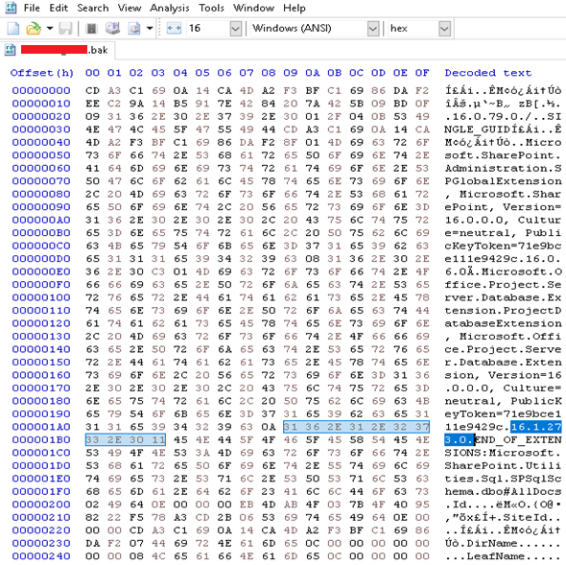The height and width of the screenshot is (565, 566).
Task: Click offset row 000000D0
Action: 41,258
